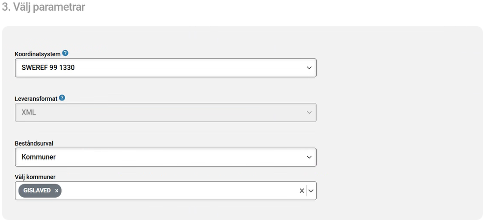Click the chevron arrow in Leveransformat field
This screenshot has width=484, height=223.
click(309, 113)
